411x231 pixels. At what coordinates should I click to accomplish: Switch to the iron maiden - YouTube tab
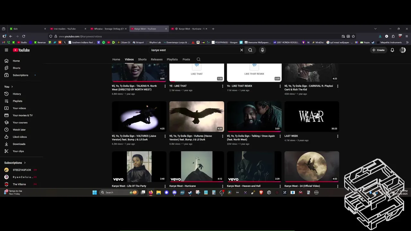pyautogui.click(x=67, y=29)
